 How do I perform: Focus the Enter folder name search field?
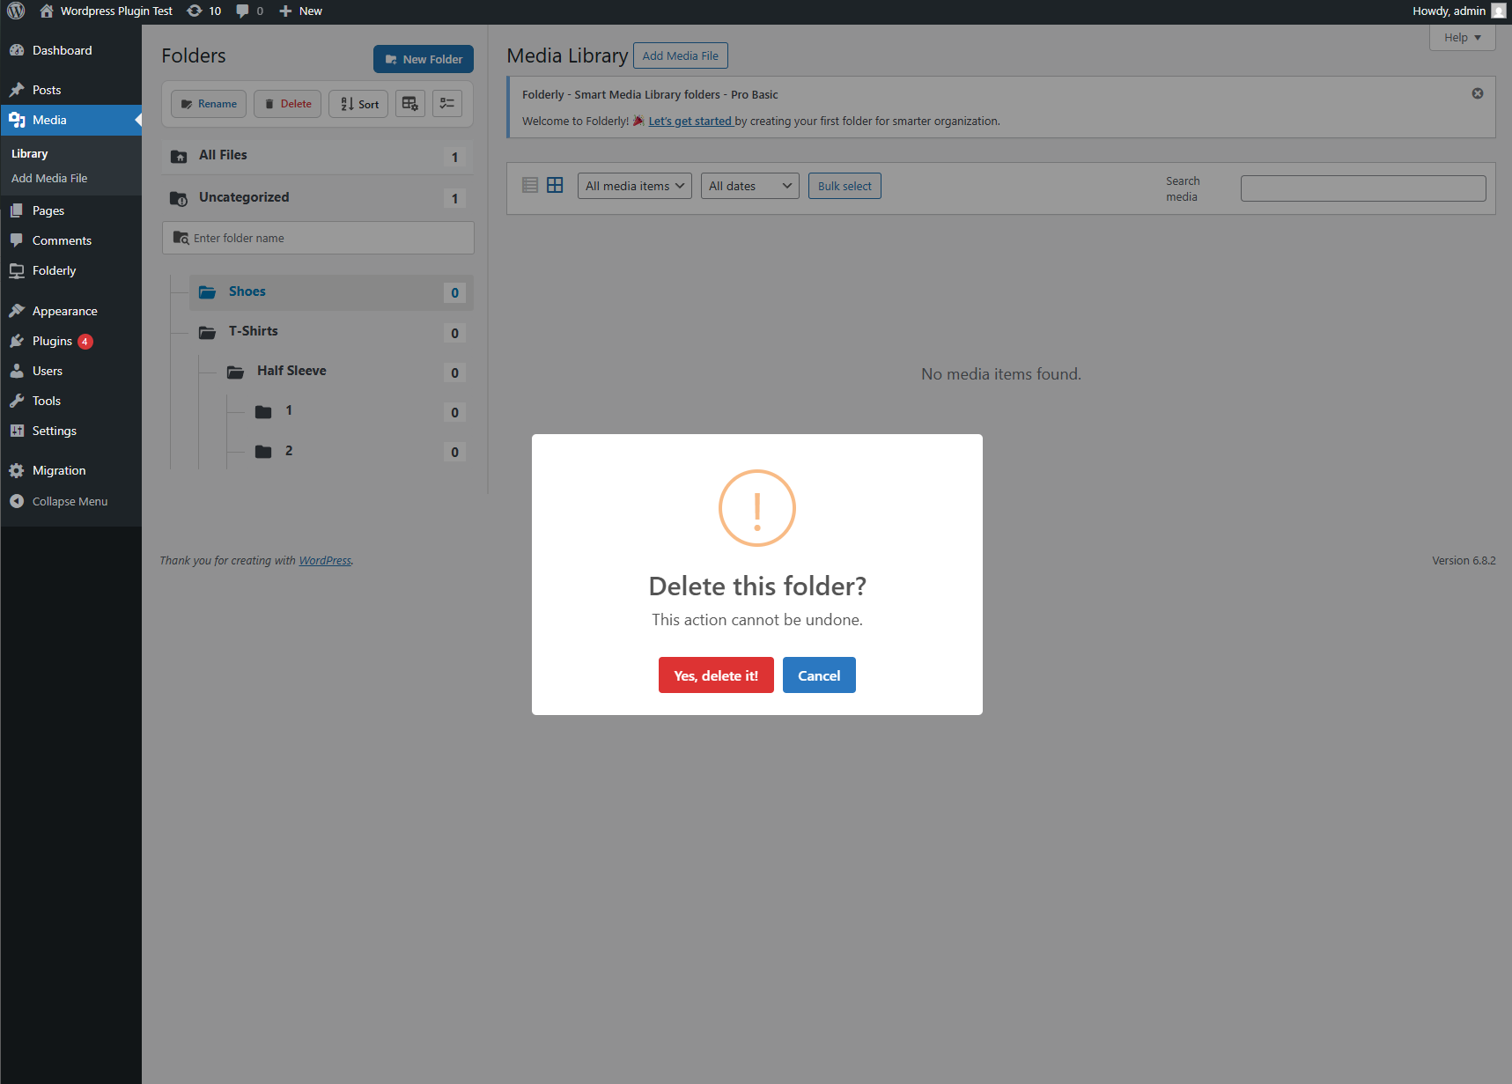point(318,238)
